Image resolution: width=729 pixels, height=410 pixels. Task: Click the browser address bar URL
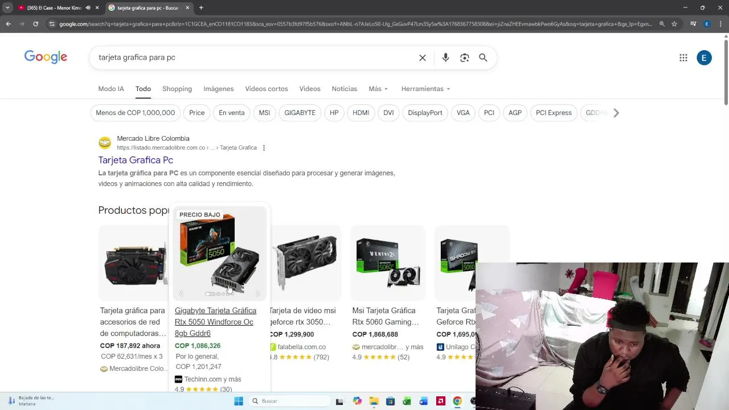pos(356,24)
